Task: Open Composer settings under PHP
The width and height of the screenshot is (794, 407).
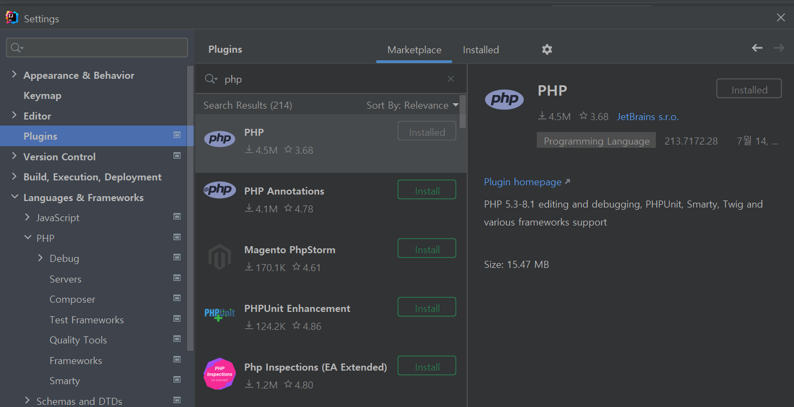Action: pos(72,299)
